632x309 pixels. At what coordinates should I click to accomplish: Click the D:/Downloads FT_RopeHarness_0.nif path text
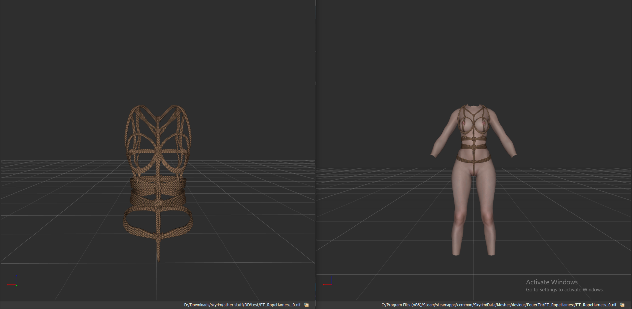(242, 305)
